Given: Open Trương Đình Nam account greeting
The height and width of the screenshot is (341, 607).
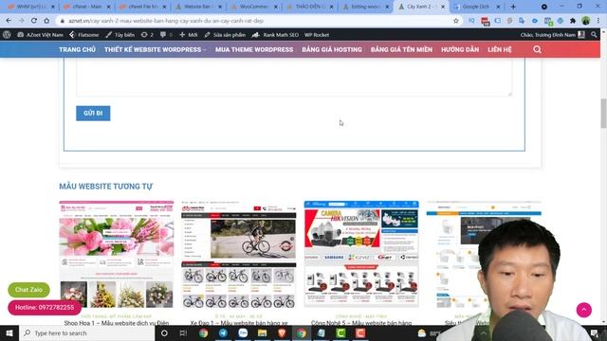Looking at the screenshot, I should (552, 35).
